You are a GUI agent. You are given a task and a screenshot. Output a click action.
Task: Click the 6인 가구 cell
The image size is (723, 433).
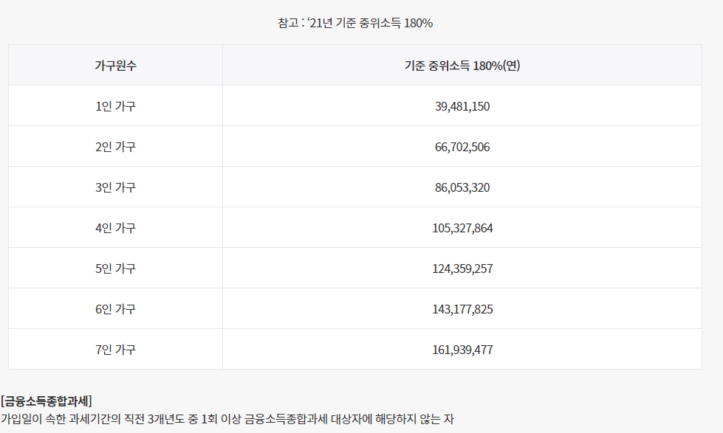pyautogui.click(x=114, y=308)
